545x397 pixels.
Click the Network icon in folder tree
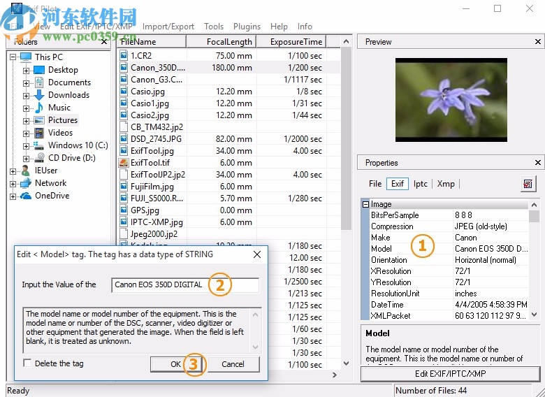(x=26, y=183)
